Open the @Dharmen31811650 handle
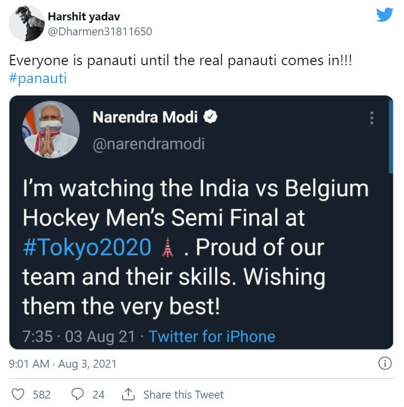 [100, 31]
